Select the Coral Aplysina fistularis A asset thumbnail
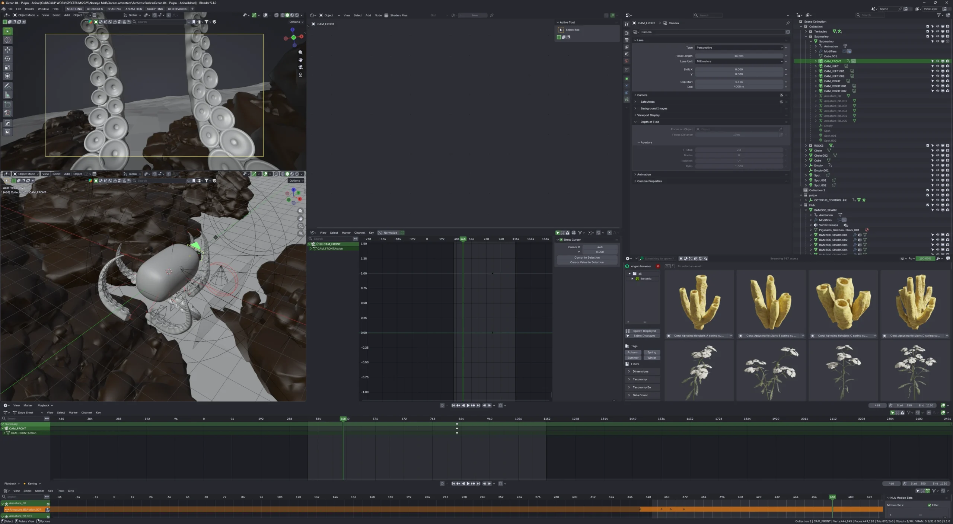 [x=699, y=302]
